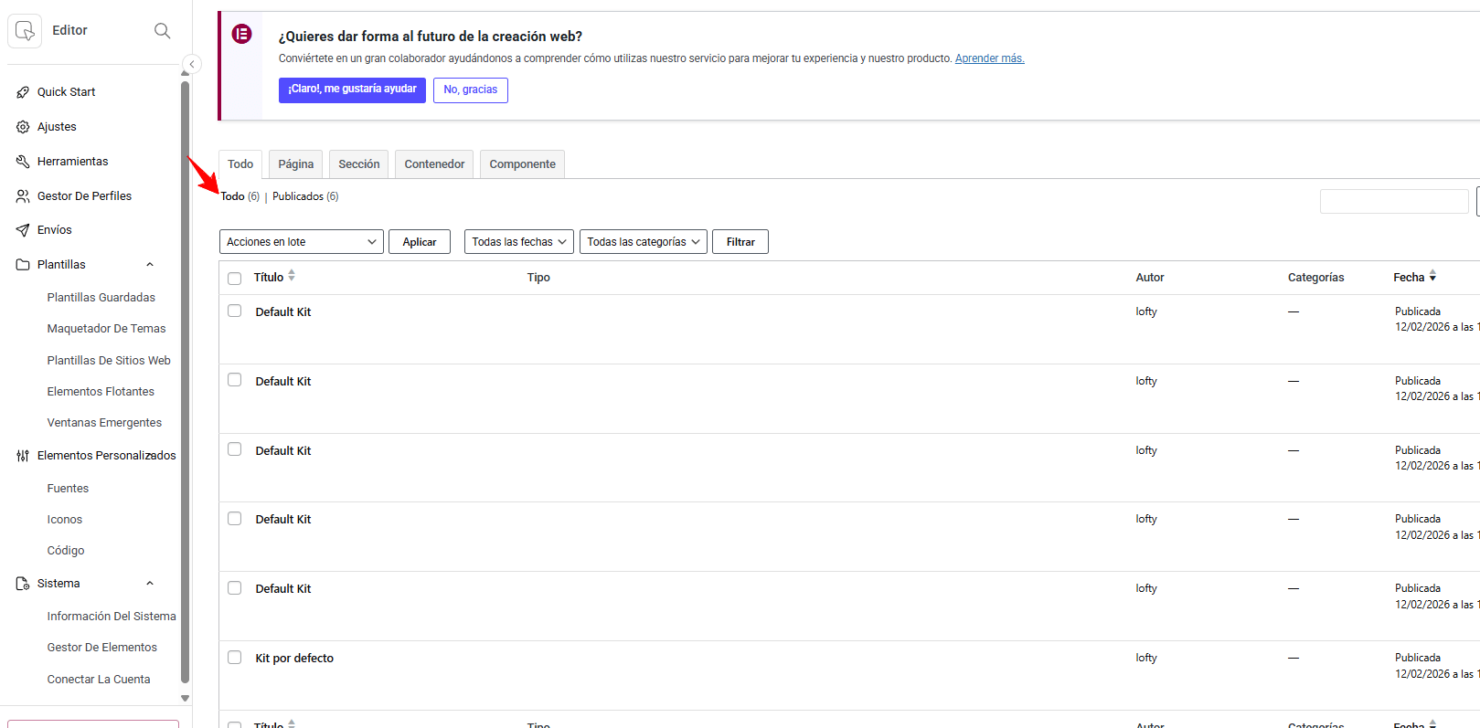Image resolution: width=1480 pixels, height=728 pixels.
Task: Collapse the Plantillas menu section chevron
Action: tap(150, 265)
